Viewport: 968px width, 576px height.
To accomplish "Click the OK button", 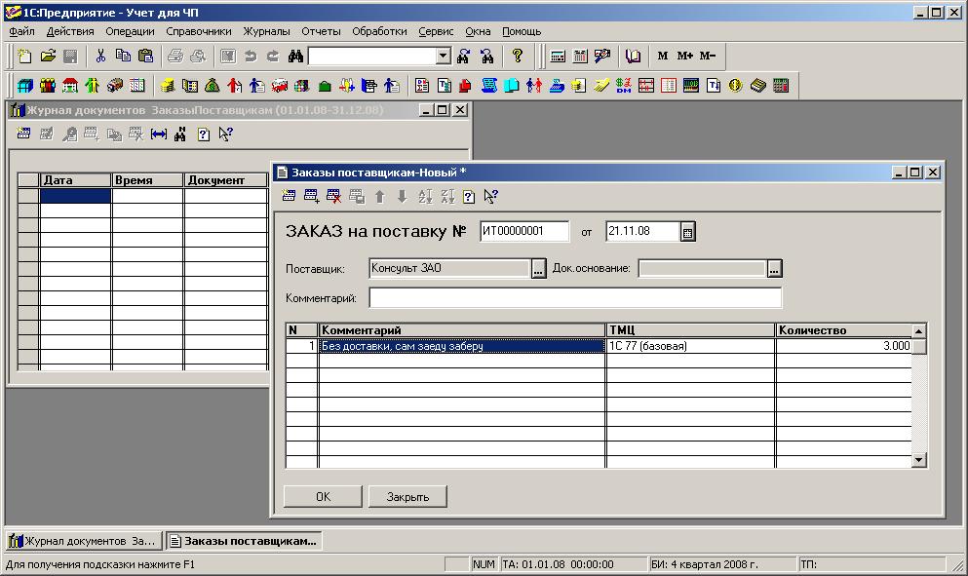I will (x=323, y=496).
